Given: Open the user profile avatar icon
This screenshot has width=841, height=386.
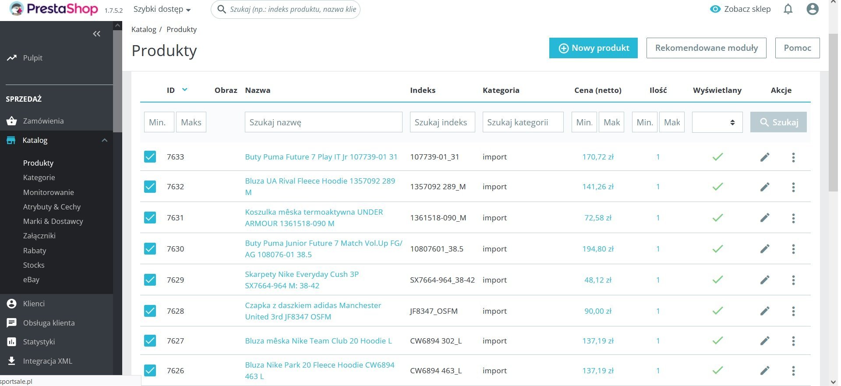Looking at the screenshot, I should 813,9.
